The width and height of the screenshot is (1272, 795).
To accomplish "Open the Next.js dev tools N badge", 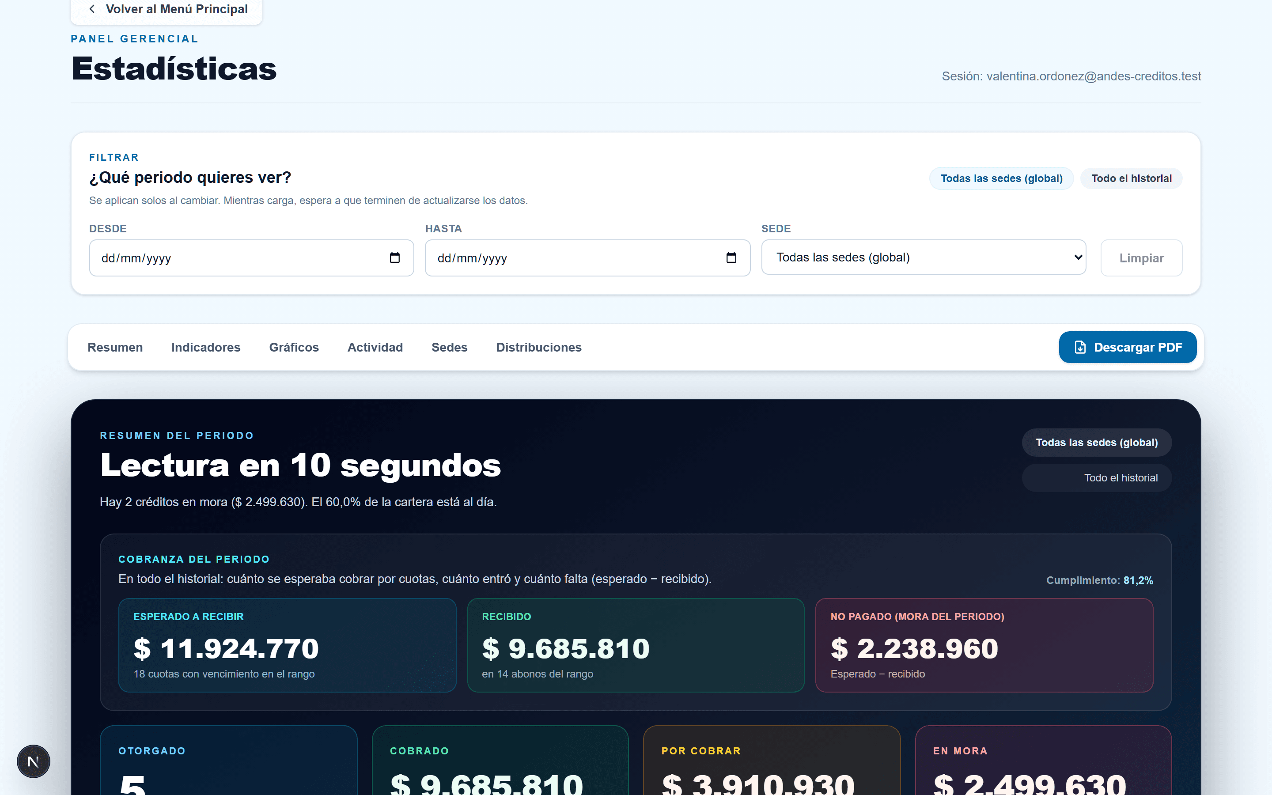I will tap(34, 761).
